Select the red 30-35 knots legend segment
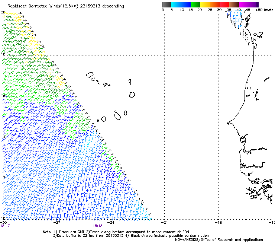 pos(224,4)
